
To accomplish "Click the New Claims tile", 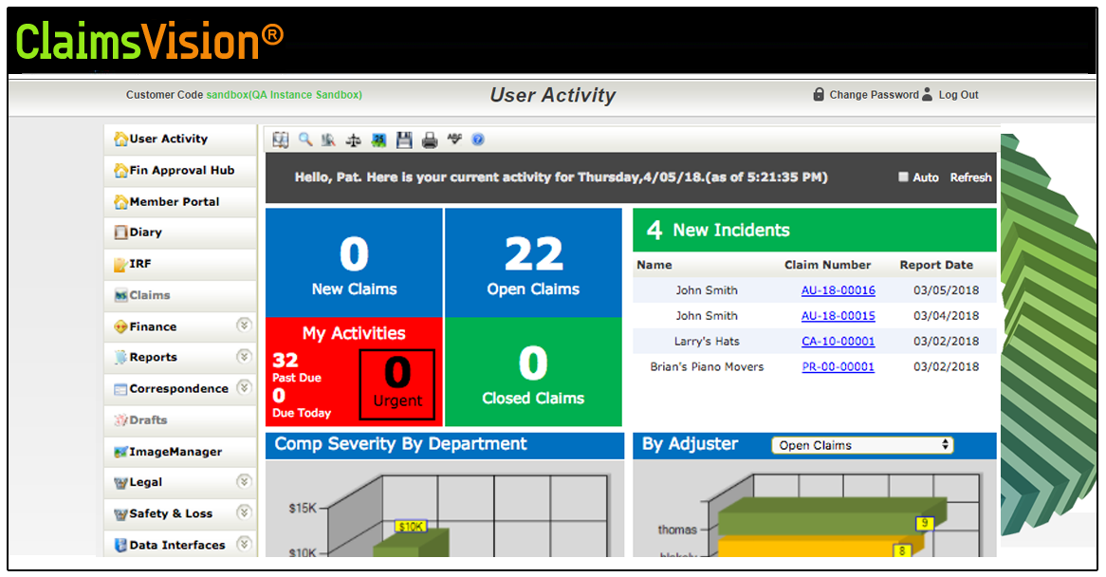I will click(x=354, y=262).
